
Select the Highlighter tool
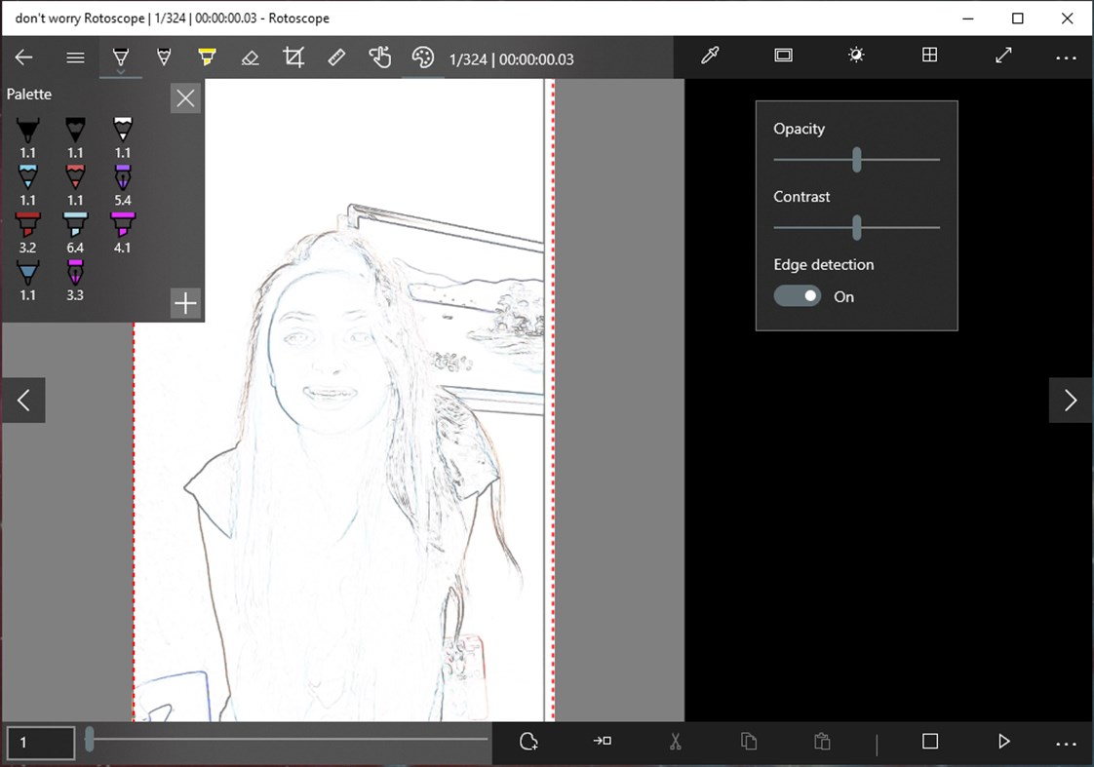point(207,58)
